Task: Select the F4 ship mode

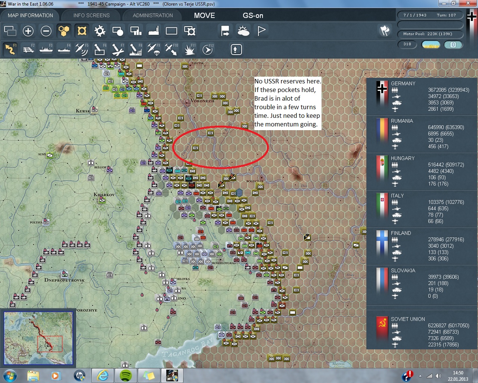Action: tap(64, 49)
